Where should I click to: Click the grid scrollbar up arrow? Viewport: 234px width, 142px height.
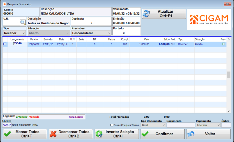[228, 39]
